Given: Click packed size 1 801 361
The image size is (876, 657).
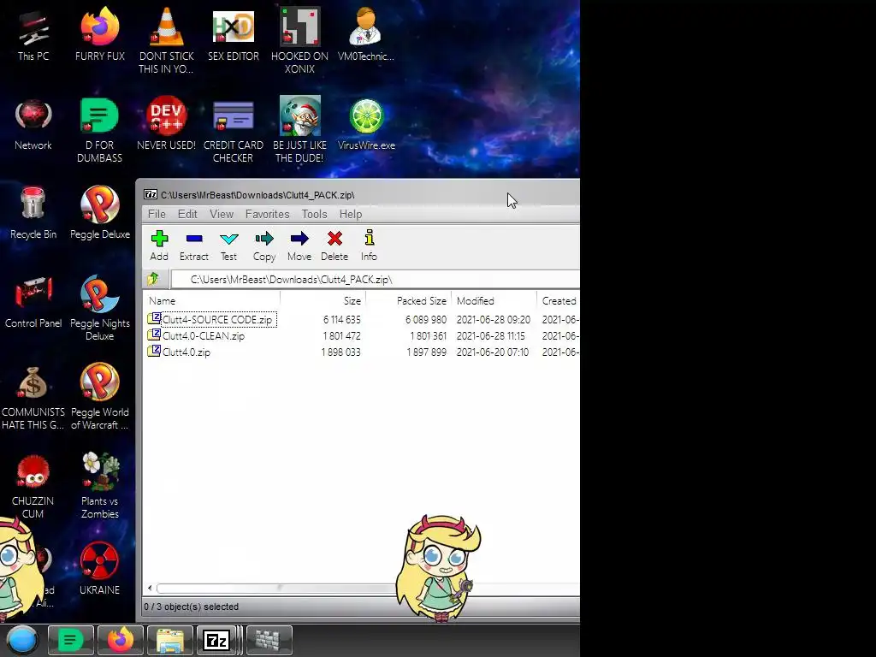Looking at the screenshot, I should coord(428,335).
